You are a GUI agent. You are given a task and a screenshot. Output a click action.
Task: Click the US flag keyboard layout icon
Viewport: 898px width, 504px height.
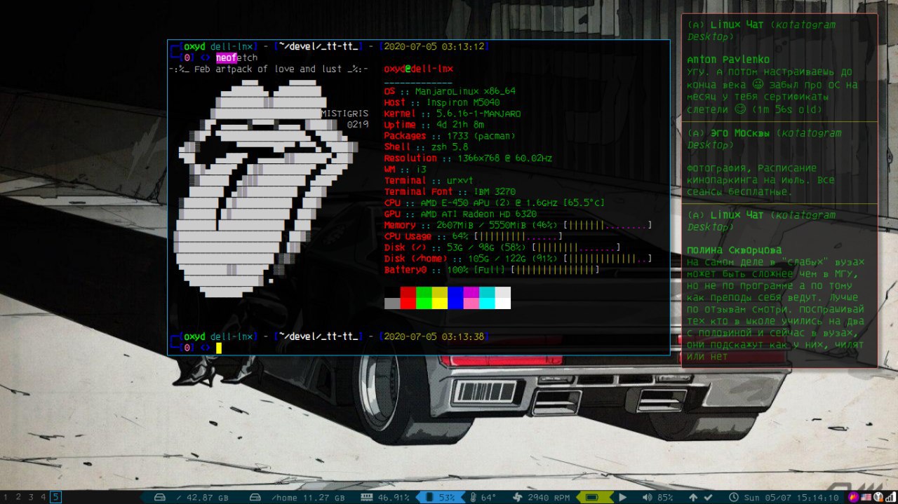866,497
